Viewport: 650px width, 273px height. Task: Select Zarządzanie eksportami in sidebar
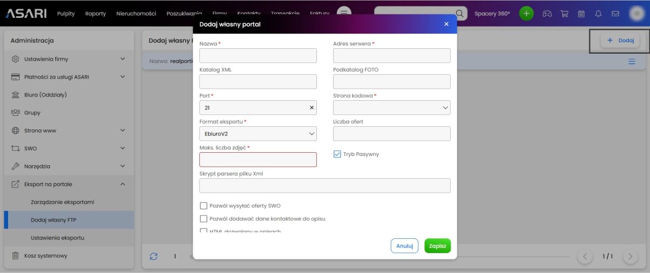[x=62, y=202]
